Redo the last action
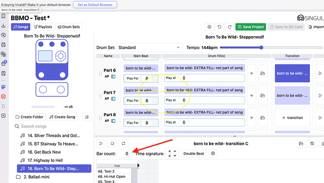Screen dimensions: 324x183 230,27
